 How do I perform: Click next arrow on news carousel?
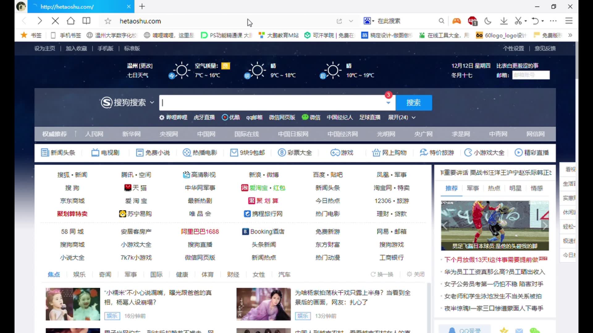coord(545,226)
